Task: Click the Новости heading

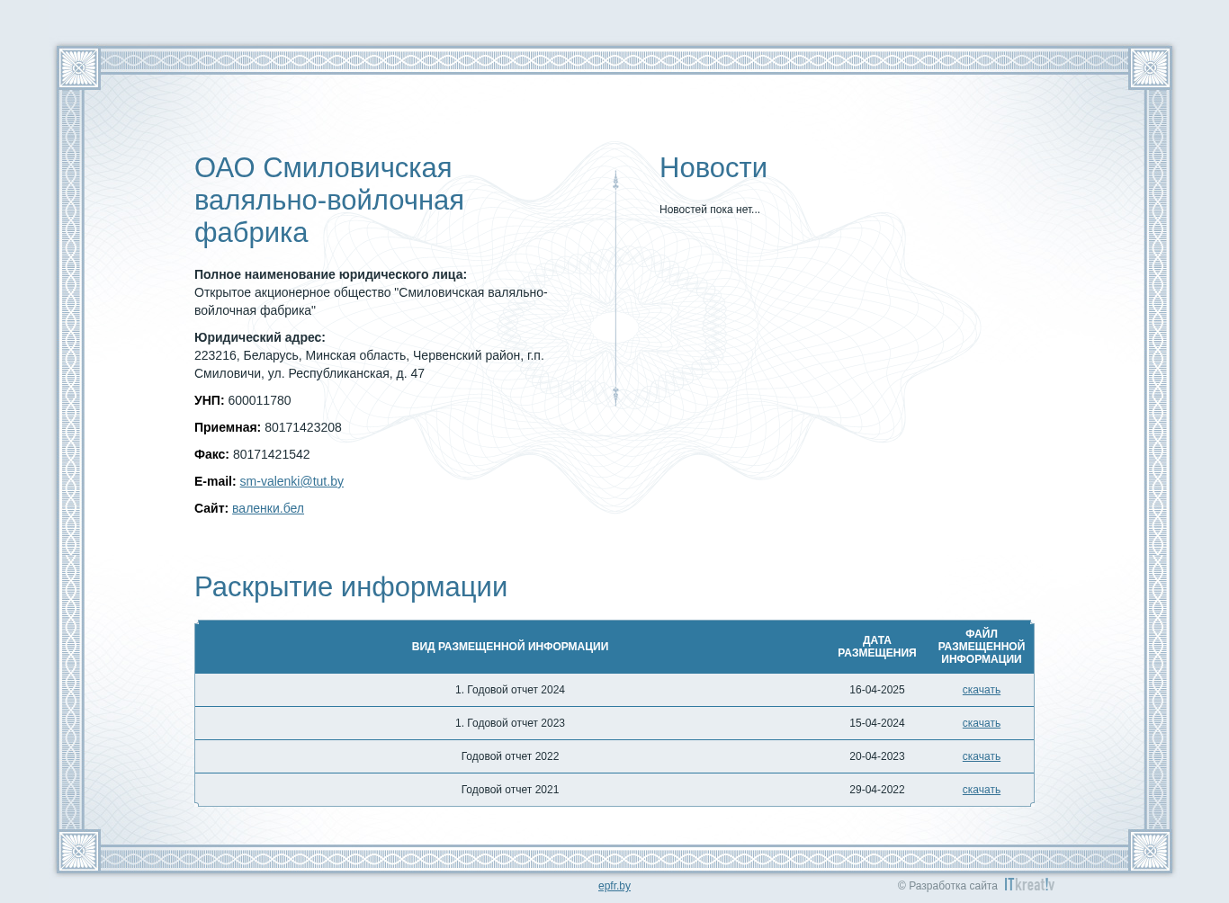Action: [x=713, y=168]
